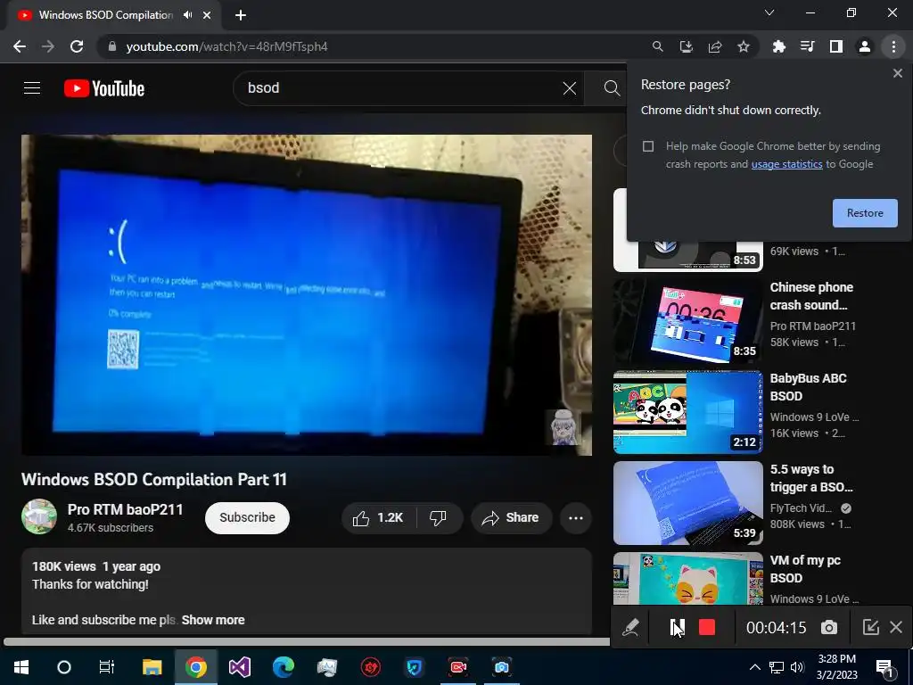The width and height of the screenshot is (913, 685).
Task: Click the video player area
Action: tap(307, 295)
